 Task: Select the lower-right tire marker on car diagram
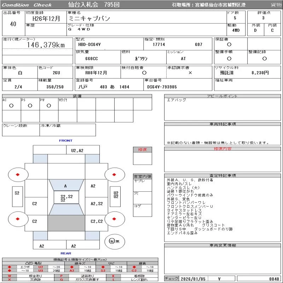coord(115,219)
